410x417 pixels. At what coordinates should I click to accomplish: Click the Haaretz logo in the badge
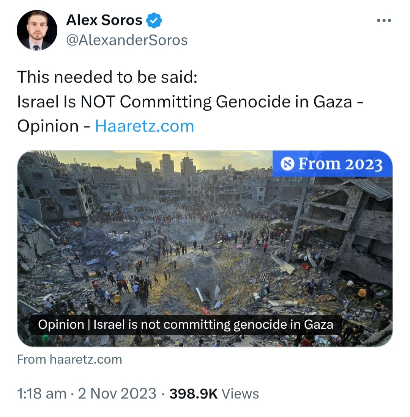[x=287, y=164]
